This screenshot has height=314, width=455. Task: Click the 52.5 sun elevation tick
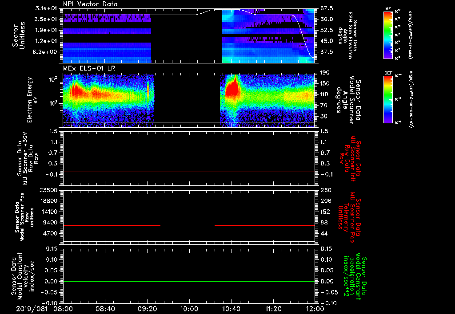click(327, 30)
